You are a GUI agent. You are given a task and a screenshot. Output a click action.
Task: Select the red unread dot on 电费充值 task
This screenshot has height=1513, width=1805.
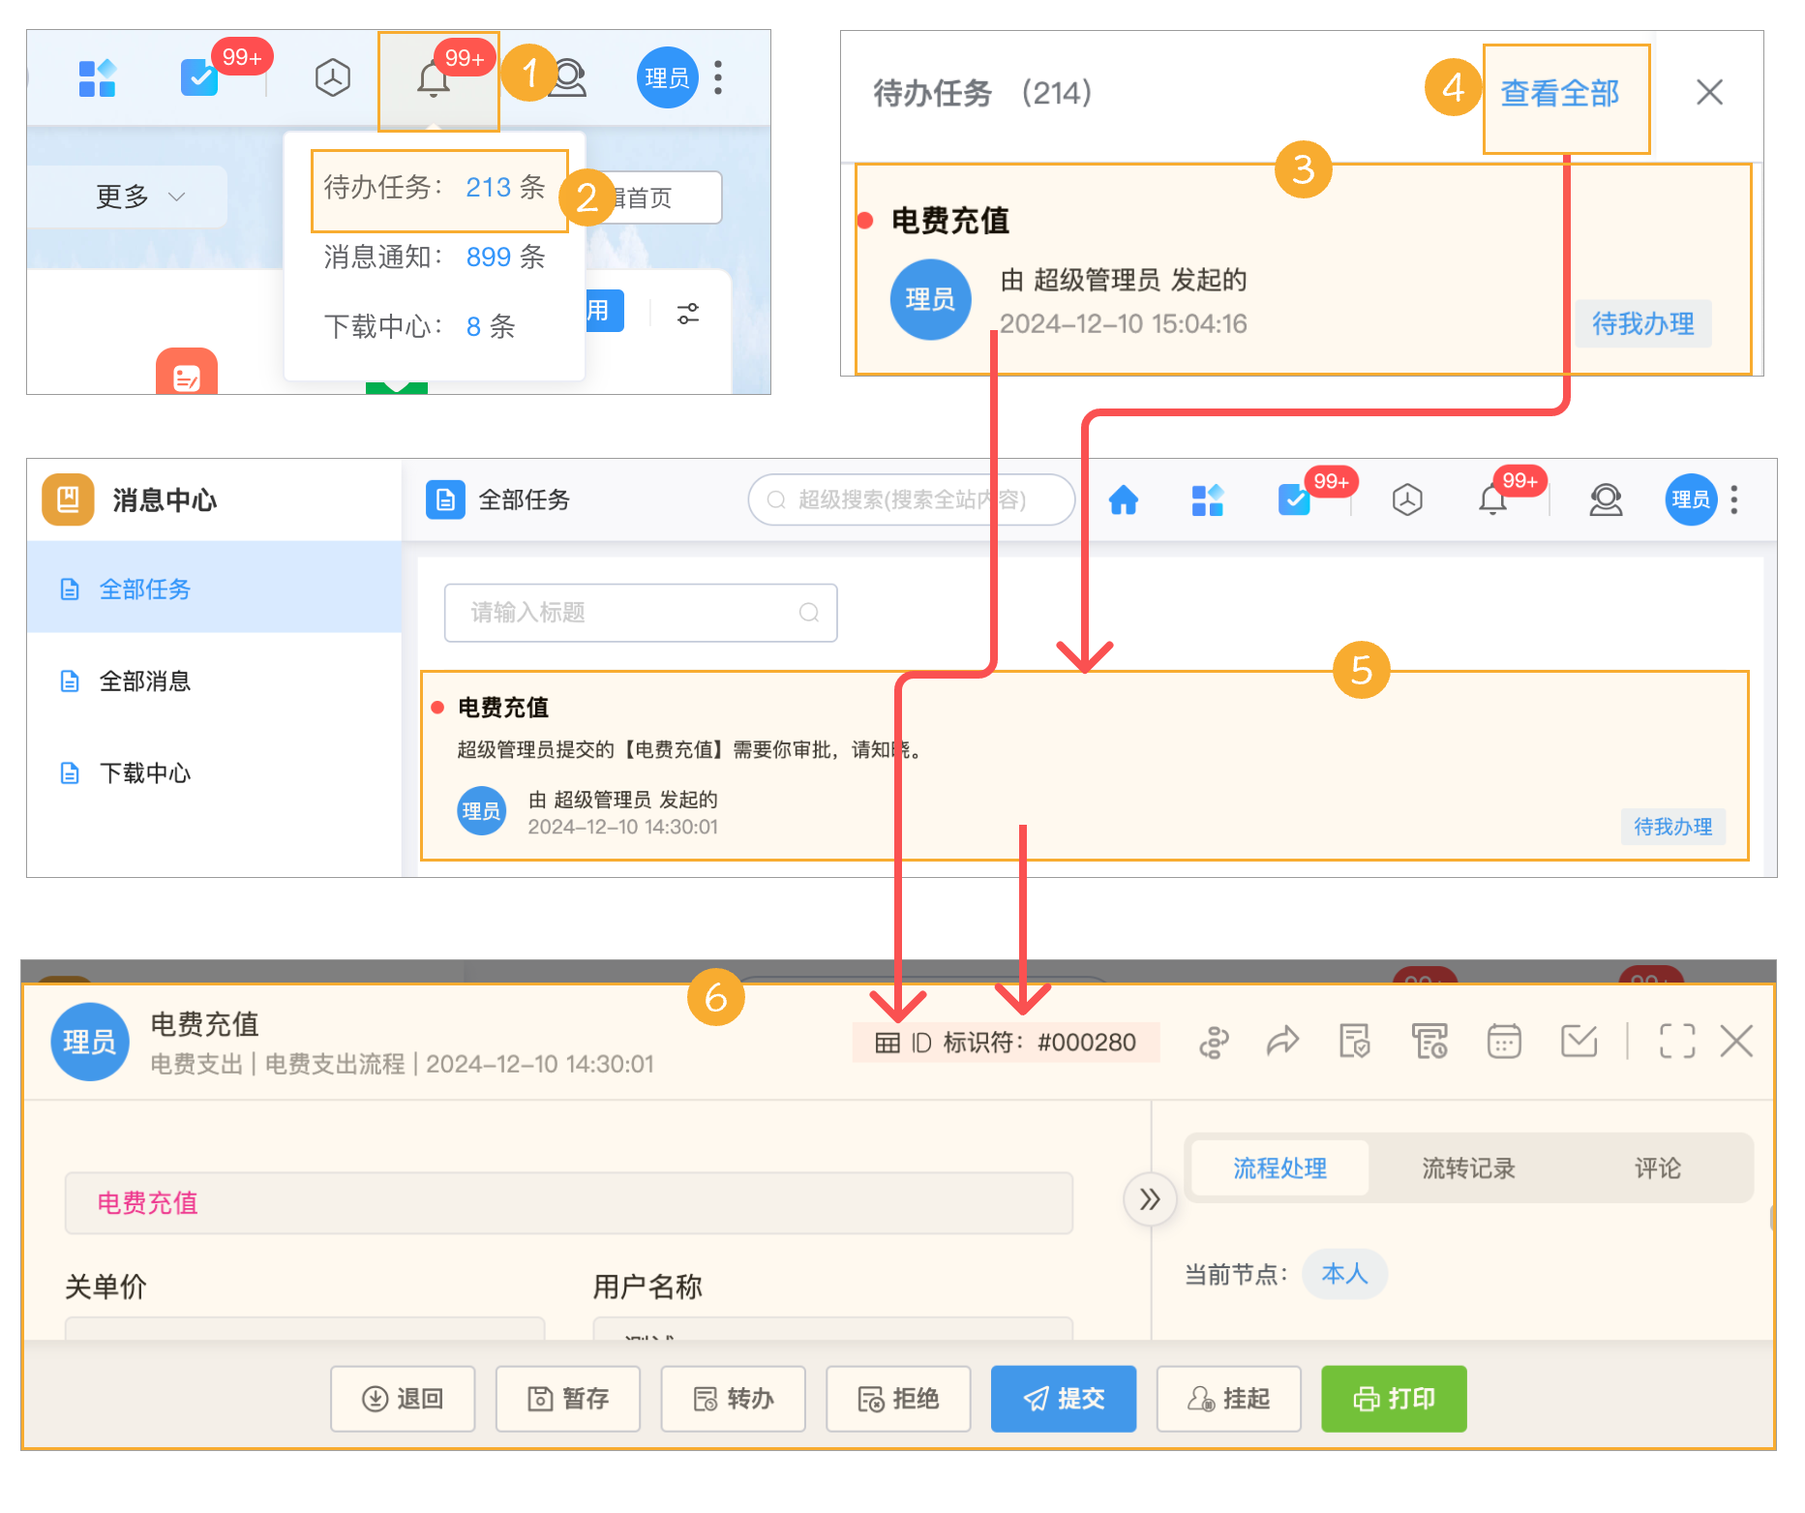(x=864, y=220)
